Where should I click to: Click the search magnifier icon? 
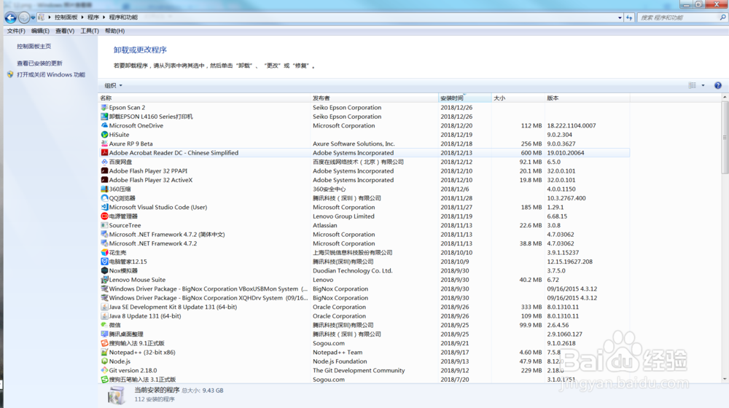click(723, 17)
